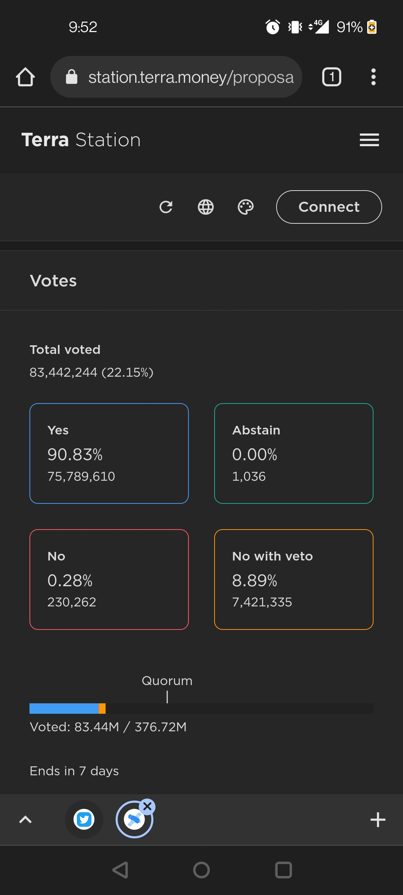This screenshot has height=895, width=403.
Task: Expand the bottom toolbar with the chevron
Action: tap(25, 820)
